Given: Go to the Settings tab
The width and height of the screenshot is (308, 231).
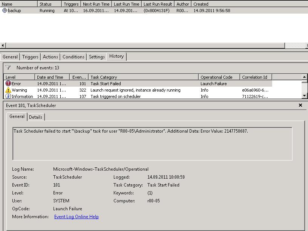Looking at the screenshot, I should pos(97,57).
